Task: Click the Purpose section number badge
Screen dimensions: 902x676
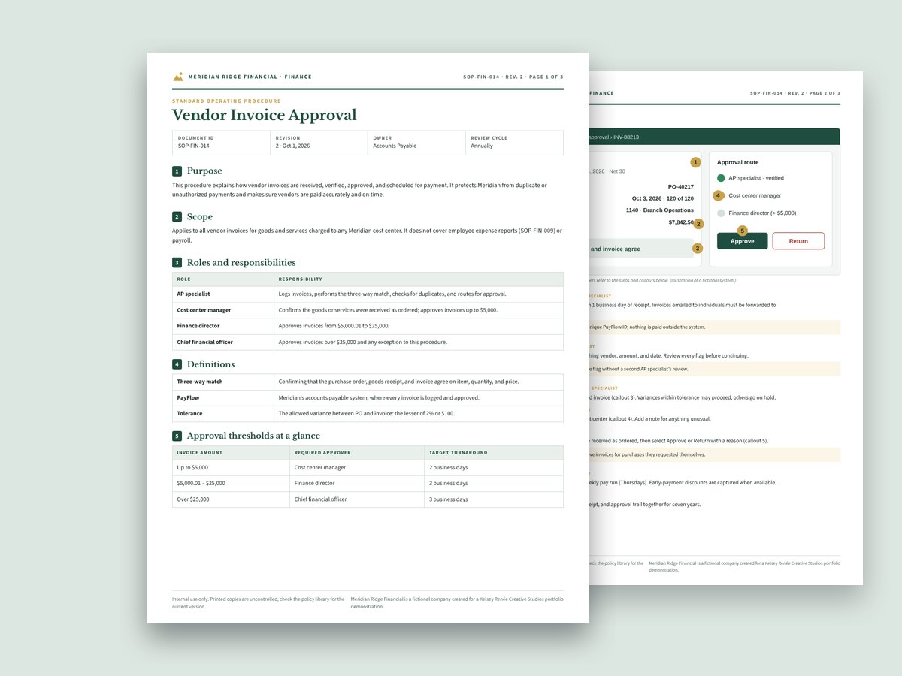Action: click(x=177, y=171)
